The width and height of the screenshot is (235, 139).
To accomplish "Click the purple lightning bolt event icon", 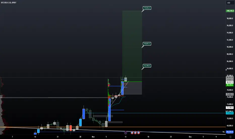I will [x=126, y=133].
